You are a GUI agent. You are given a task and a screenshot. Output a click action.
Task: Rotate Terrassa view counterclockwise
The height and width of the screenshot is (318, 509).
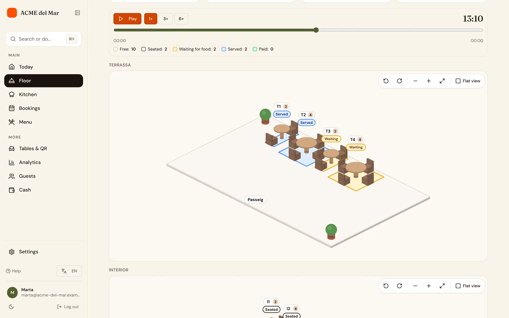tap(386, 81)
